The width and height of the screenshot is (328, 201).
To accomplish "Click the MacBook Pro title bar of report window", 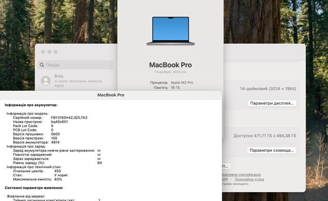I will click(x=111, y=95).
